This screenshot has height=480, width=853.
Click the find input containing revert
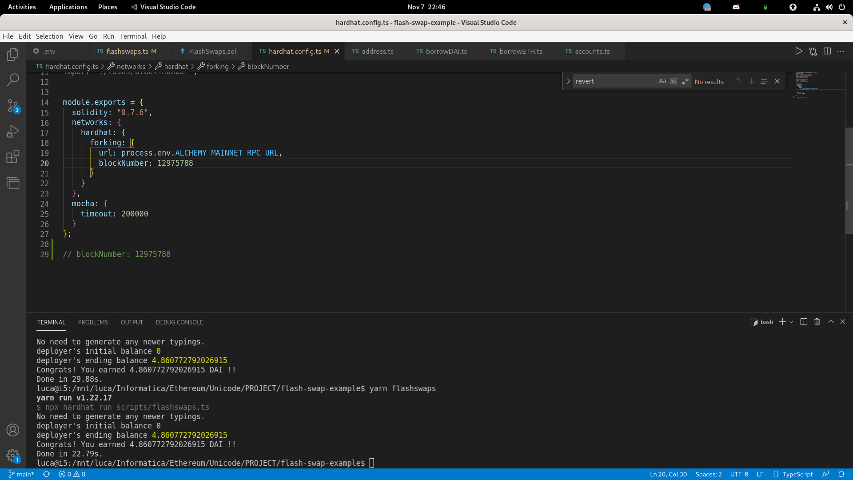615,81
